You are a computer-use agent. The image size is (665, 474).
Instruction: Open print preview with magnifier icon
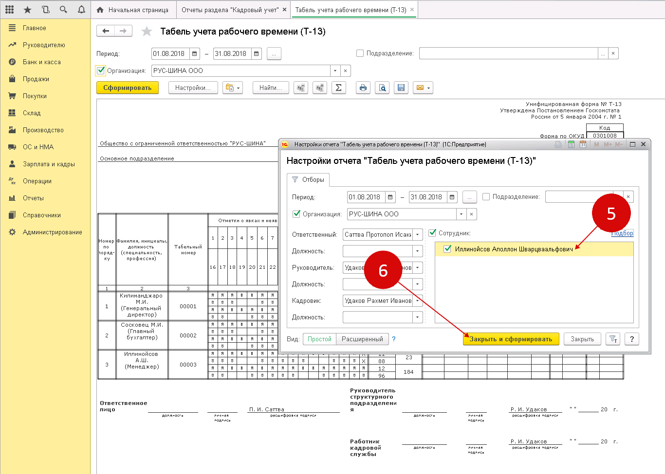(x=382, y=88)
